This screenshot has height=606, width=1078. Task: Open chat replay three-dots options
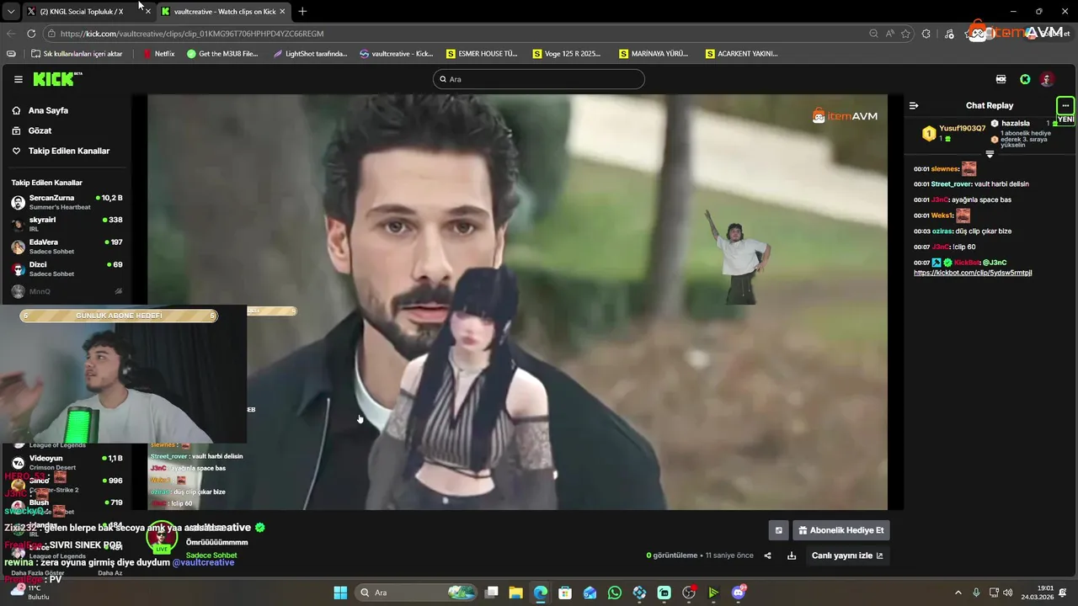pos(1065,105)
